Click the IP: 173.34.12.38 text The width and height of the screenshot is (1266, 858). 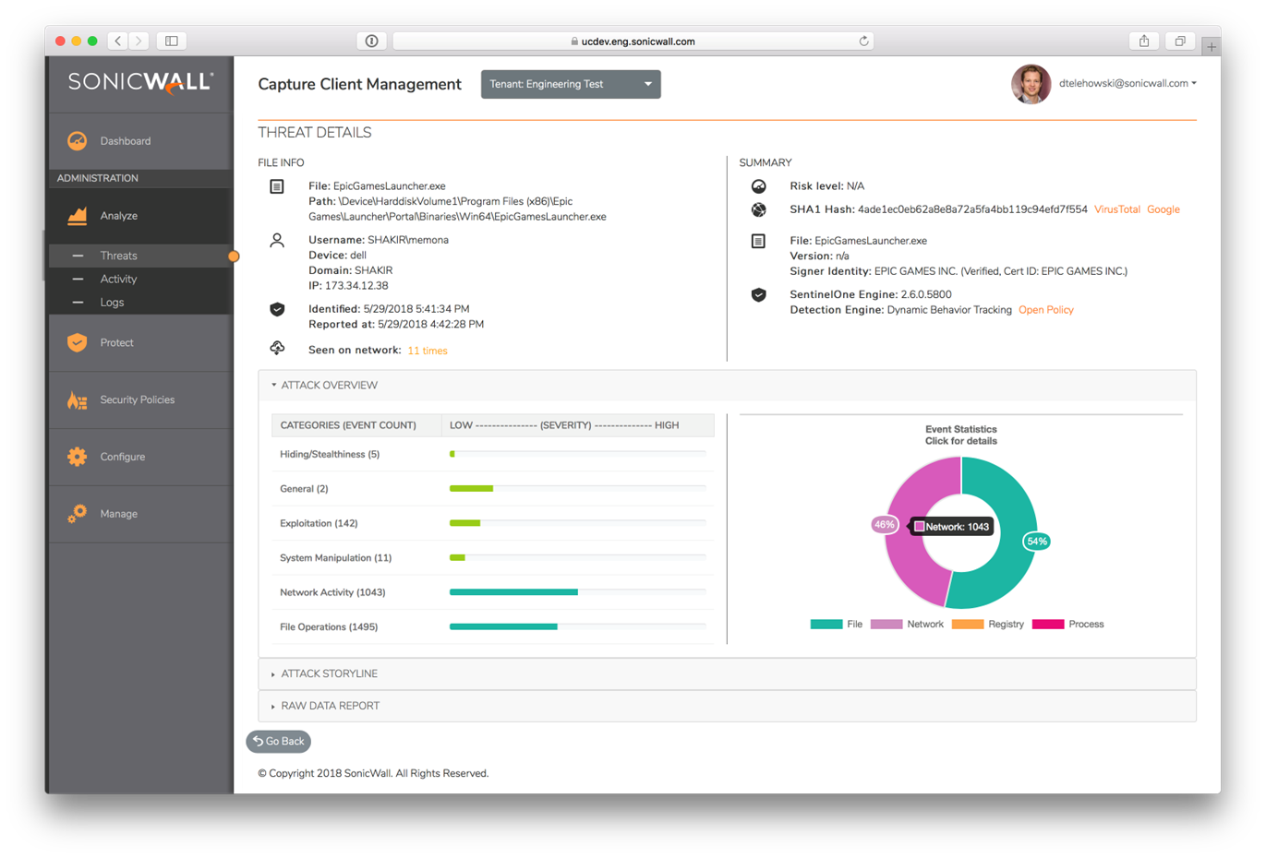tap(348, 286)
